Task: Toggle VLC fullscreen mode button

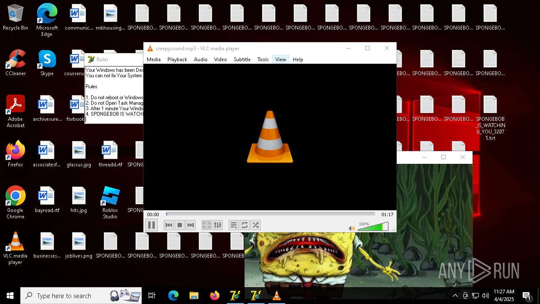Action: coord(206,225)
